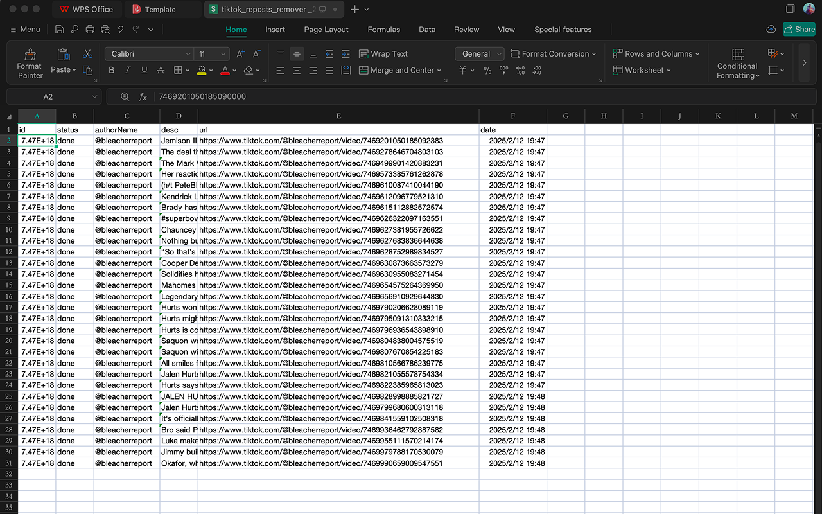Click the Save icon in quick access bar
This screenshot has width=822, height=514.
pos(60,30)
